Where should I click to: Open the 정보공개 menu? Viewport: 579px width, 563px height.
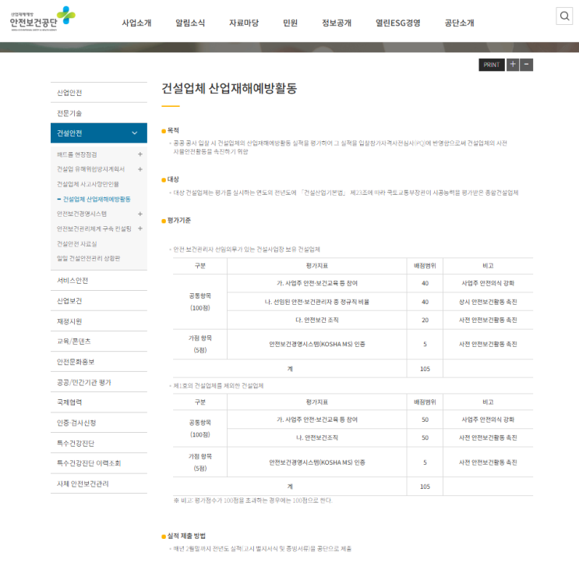pos(337,23)
